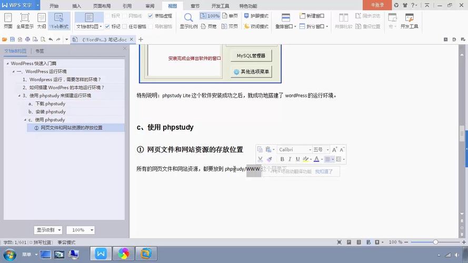Increase font size with A+ icon
The width and height of the screenshot is (468, 263).
pyautogui.click(x=335, y=150)
